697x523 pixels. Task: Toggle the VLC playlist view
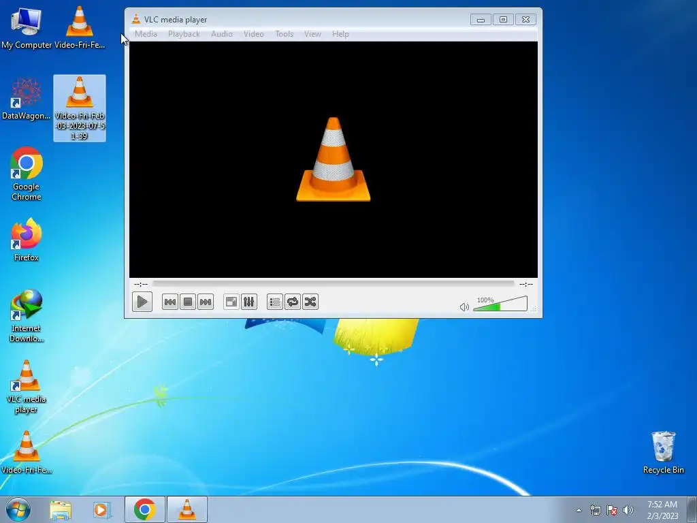pos(275,302)
